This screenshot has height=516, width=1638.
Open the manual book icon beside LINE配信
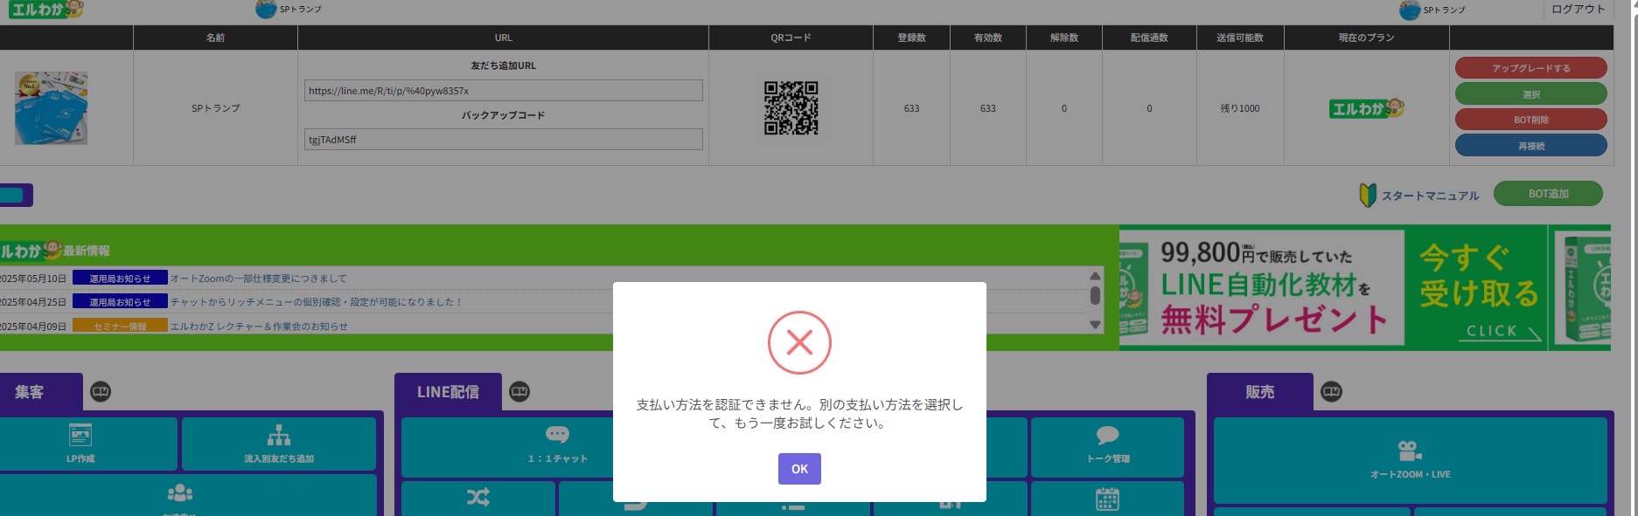click(519, 392)
